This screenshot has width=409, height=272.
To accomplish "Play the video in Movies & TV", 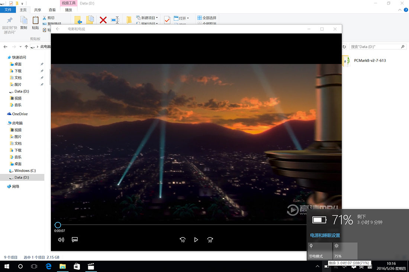I will (x=196, y=240).
